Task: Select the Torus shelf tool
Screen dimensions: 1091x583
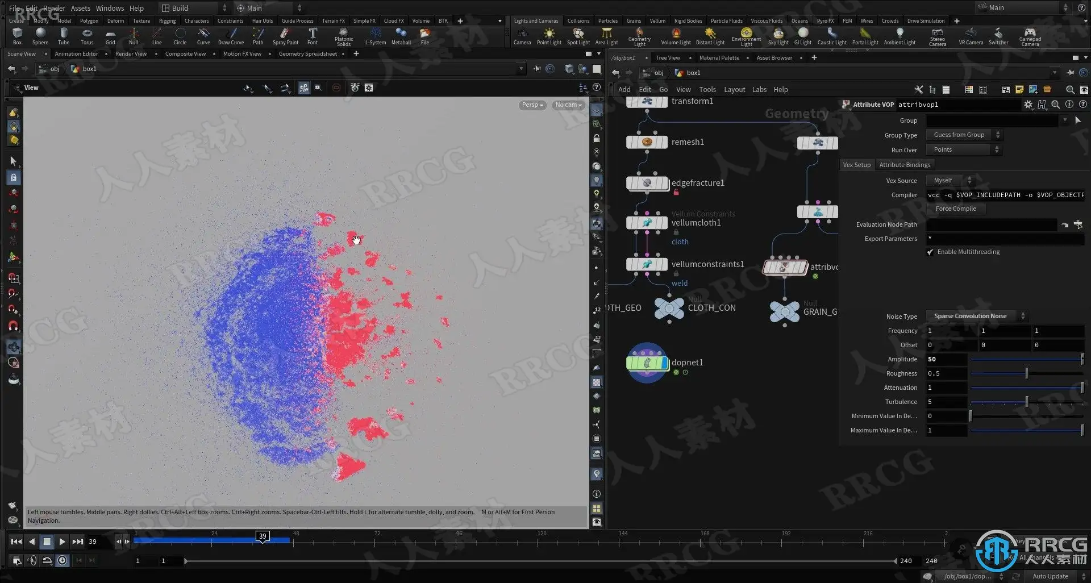Action: click(86, 36)
